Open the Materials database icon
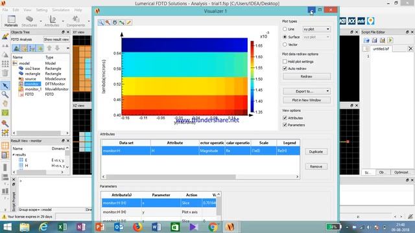Screen dimensions: 415x233 11,21
